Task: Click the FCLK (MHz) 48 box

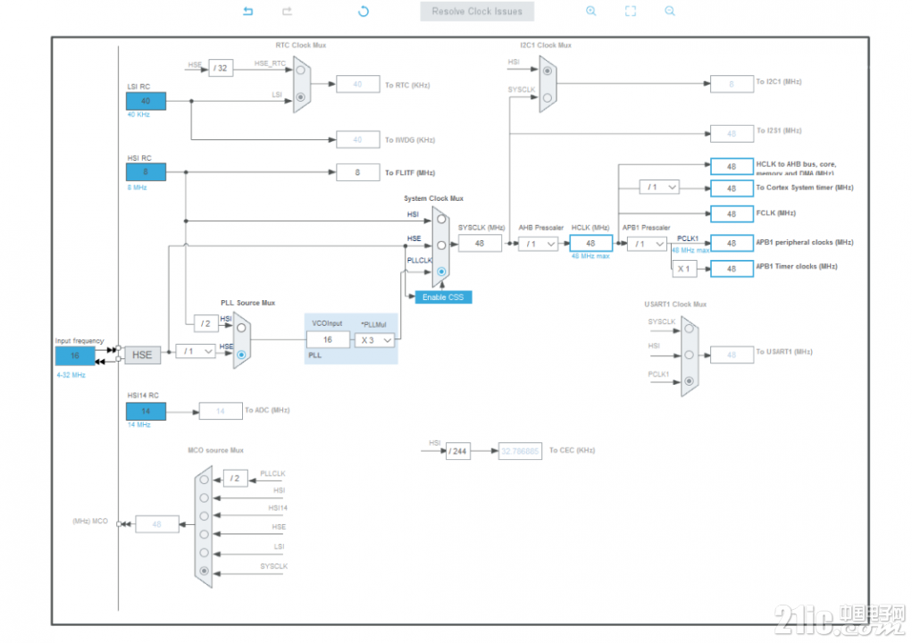Action: pos(732,214)
